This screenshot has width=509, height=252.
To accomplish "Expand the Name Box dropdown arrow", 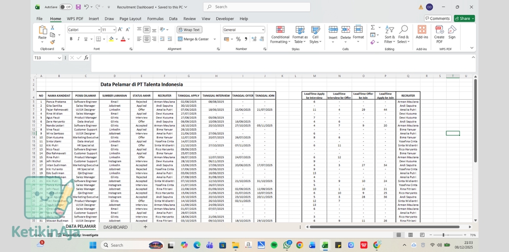I will click(x=59, y=58).
